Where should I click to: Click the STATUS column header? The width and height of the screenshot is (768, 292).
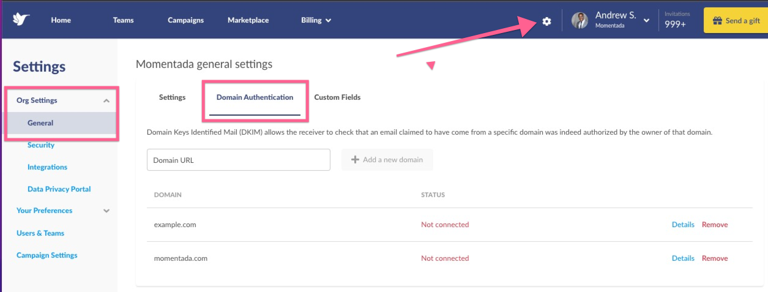(433, 195)
